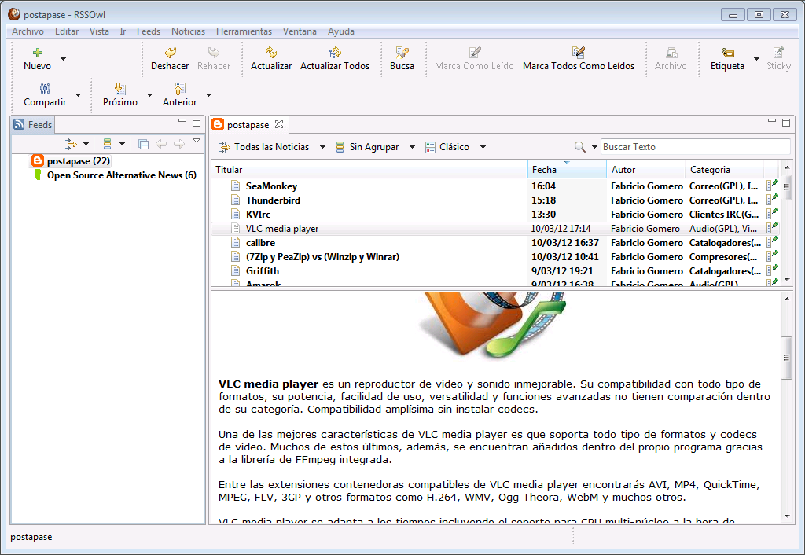This screenshot has height=555, width=805.
Task: Open Sin Agrupar grouping dropdown
Action: point(412,147)
